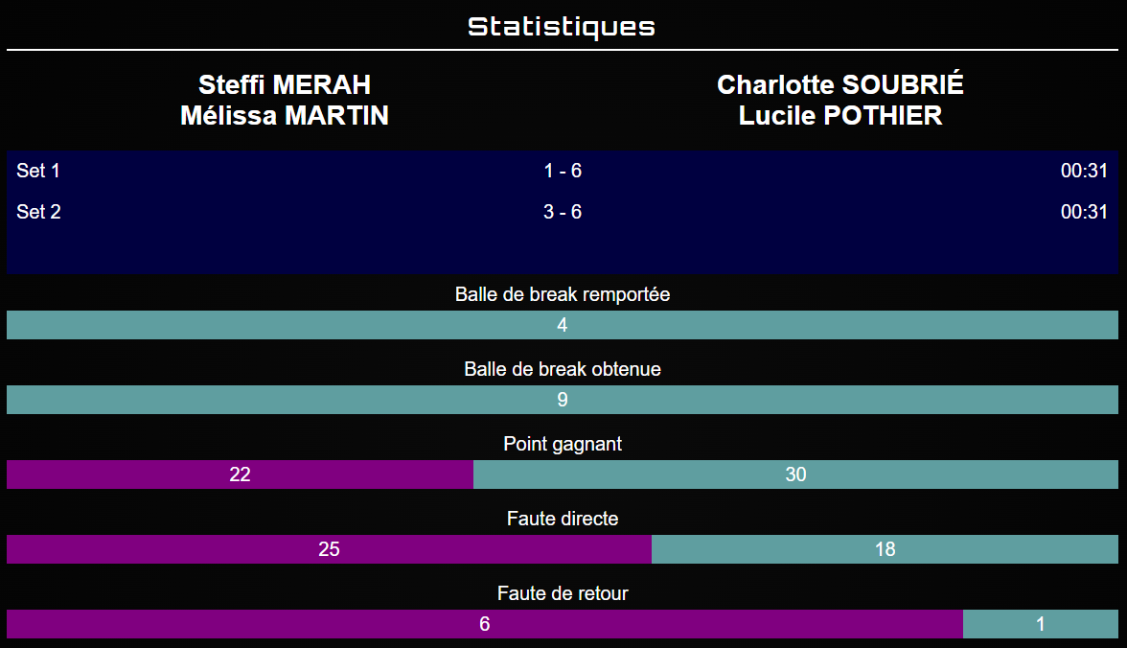Screen dimensions: 1127x648
Task: Select player name Steffi MERAH
Action: (x=285, y=84)
